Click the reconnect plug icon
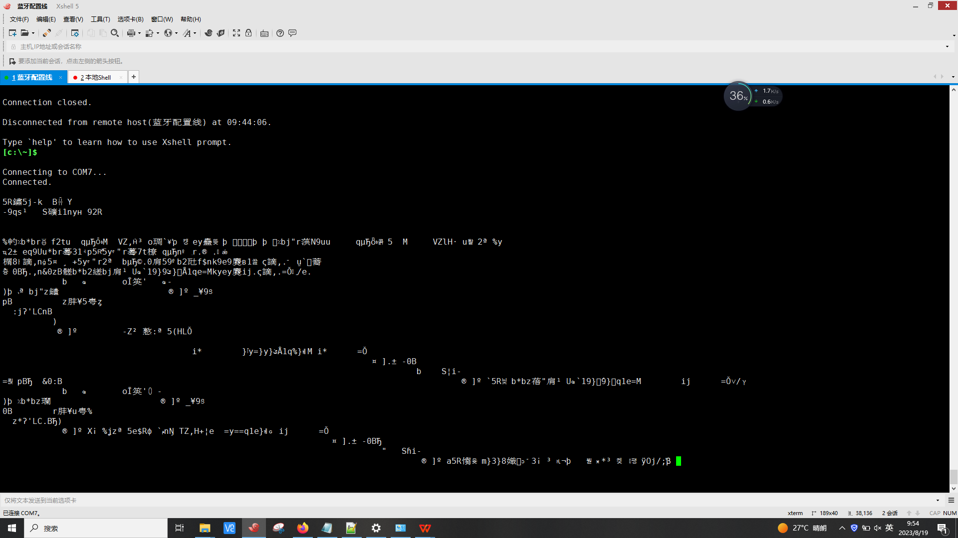The image size is (958, 538). (x=46, y=33)
